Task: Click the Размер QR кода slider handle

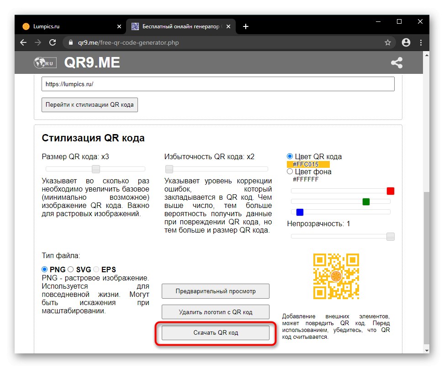Action: click(x=96, y=169)
